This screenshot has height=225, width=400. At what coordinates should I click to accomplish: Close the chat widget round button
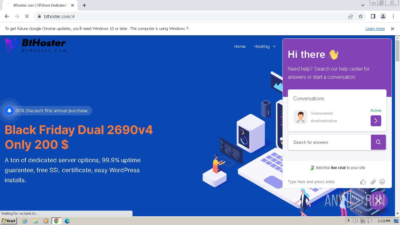click(x=378, y=201)
